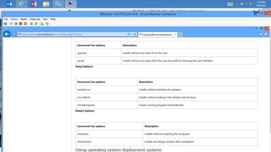The image size is (271, 152).
Task: Open Outlook from the taskbar
Action: pyautogui.click(x=9, y=4)
